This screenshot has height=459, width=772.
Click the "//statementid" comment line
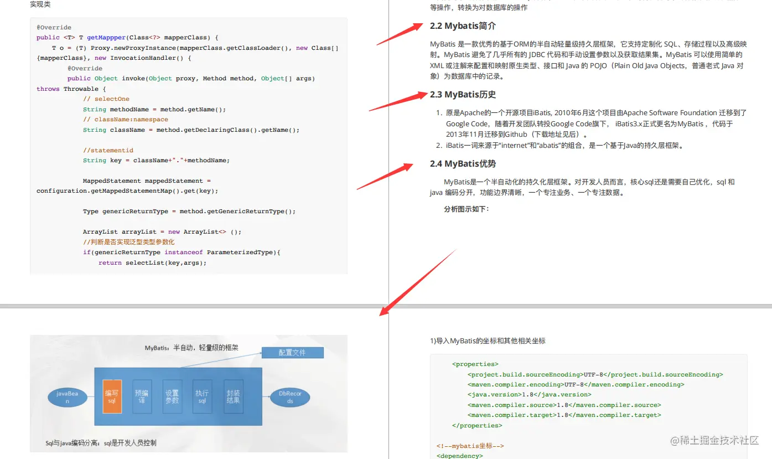click(x=108, y=150)
